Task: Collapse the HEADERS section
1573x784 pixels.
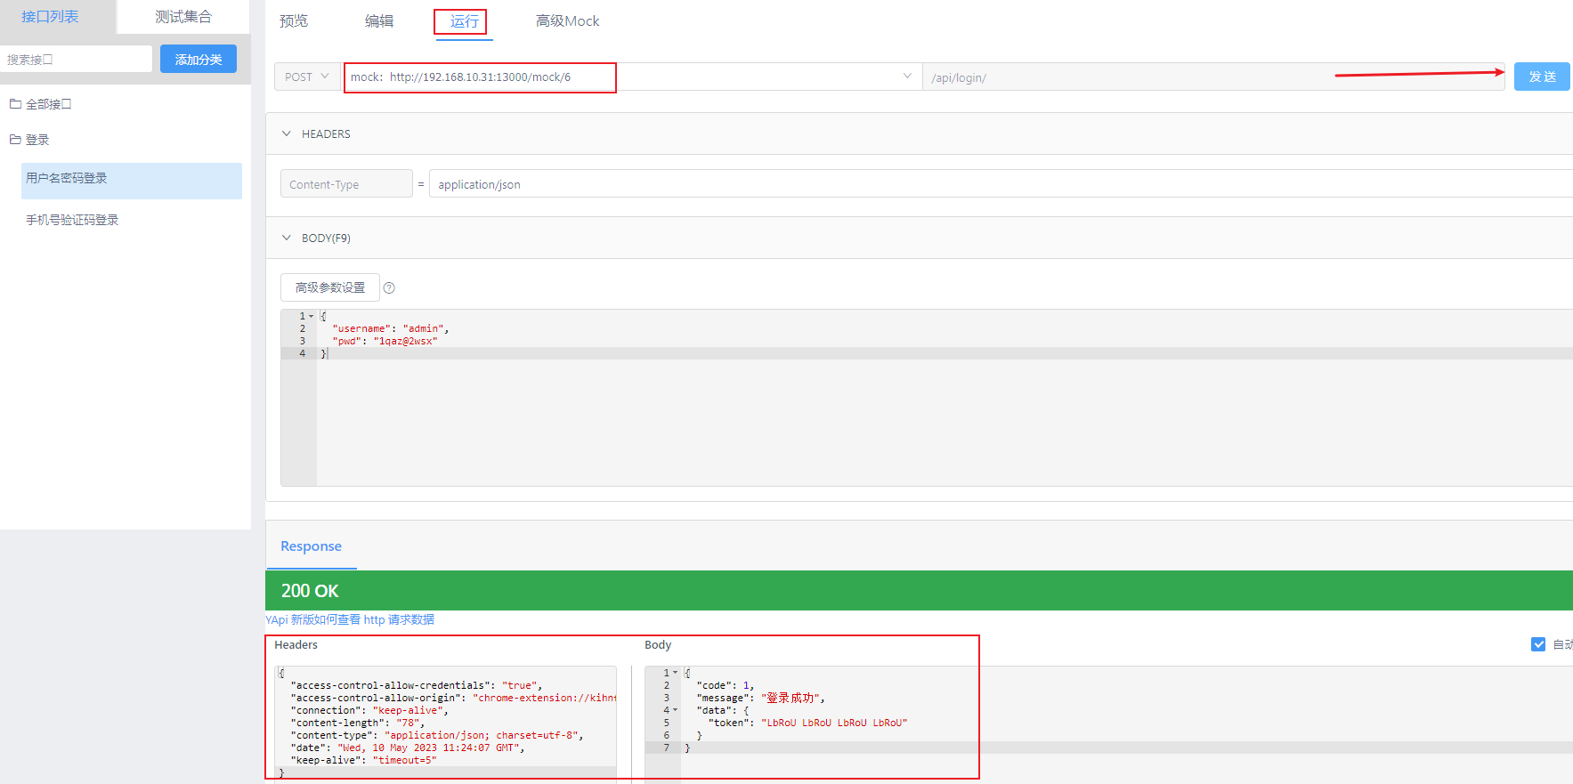Action: click(287, 133)
